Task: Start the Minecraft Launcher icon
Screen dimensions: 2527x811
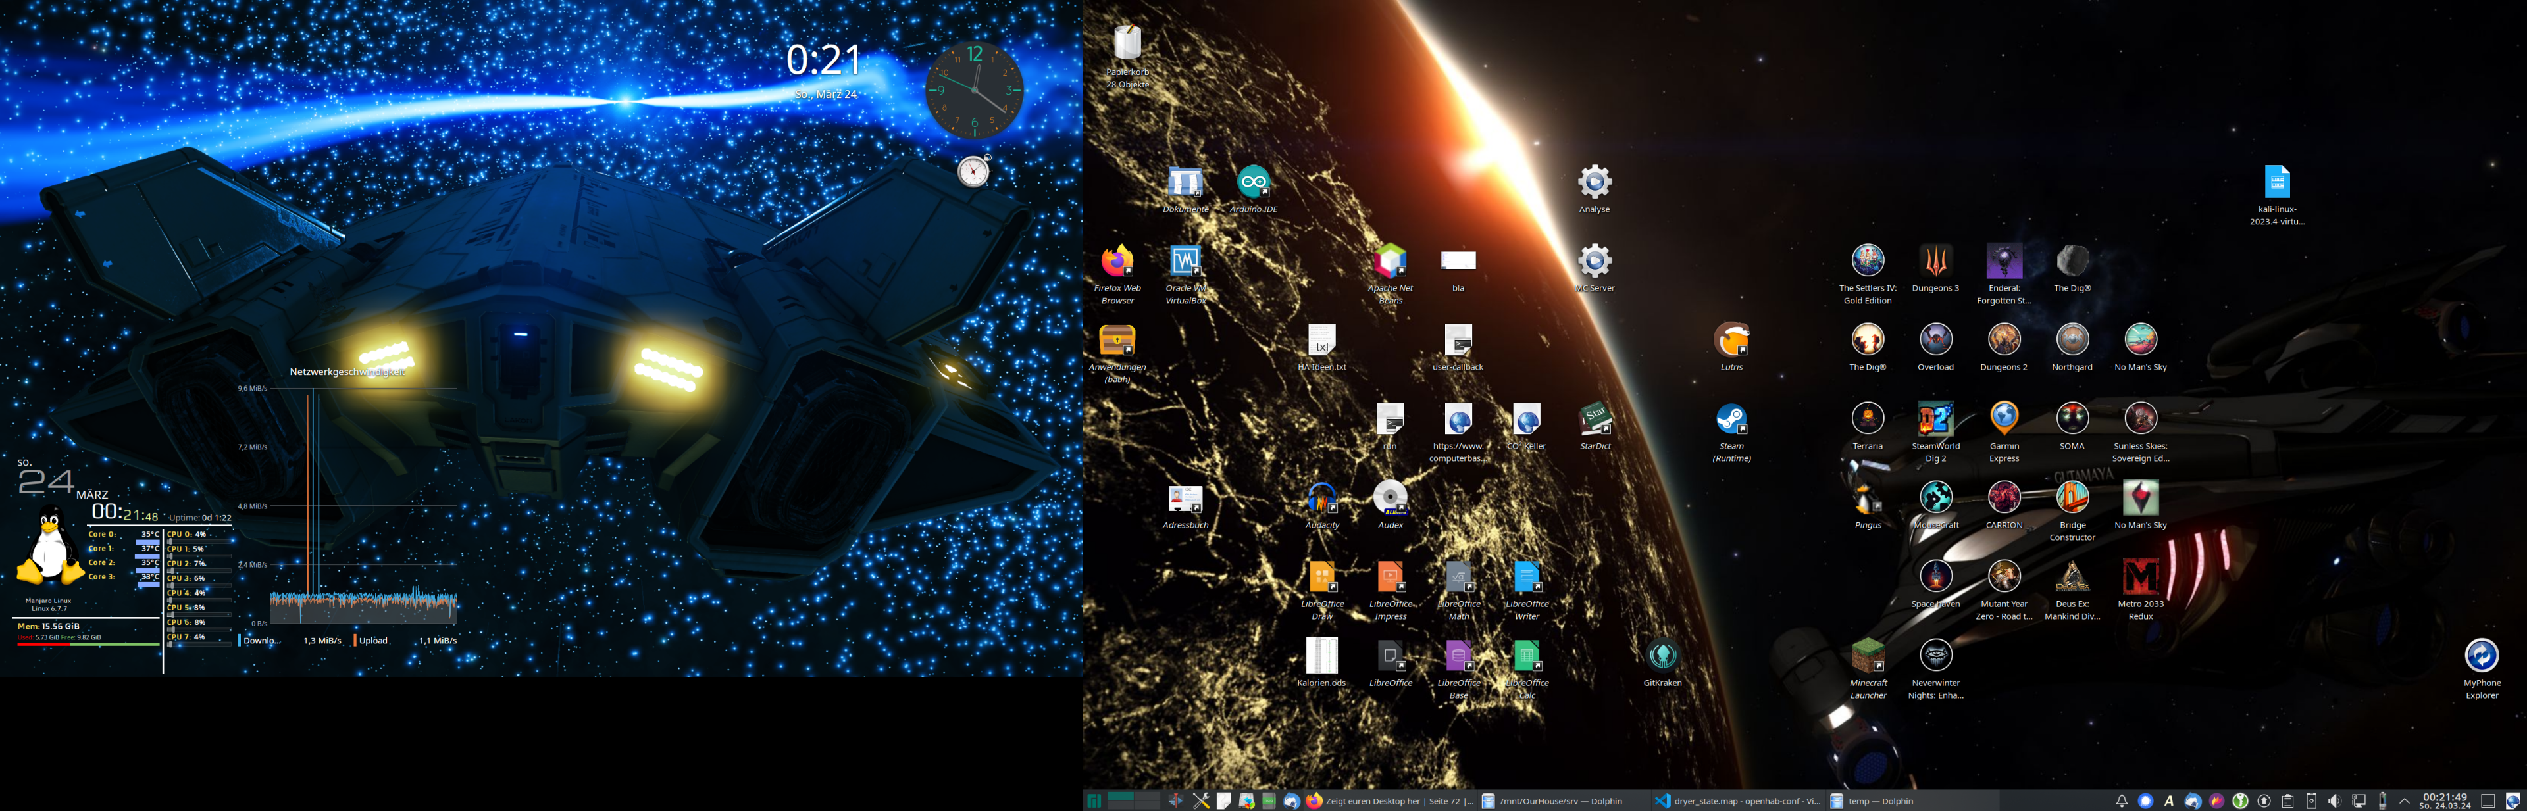Action: [x=1867, y=656]
